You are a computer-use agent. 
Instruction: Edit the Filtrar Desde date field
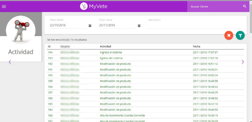coord(68,25)
